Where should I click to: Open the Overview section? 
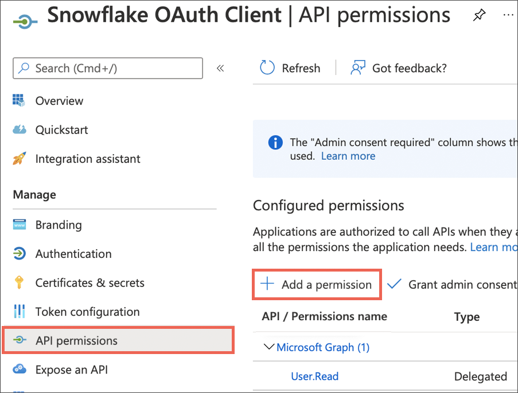pos(59,101)
